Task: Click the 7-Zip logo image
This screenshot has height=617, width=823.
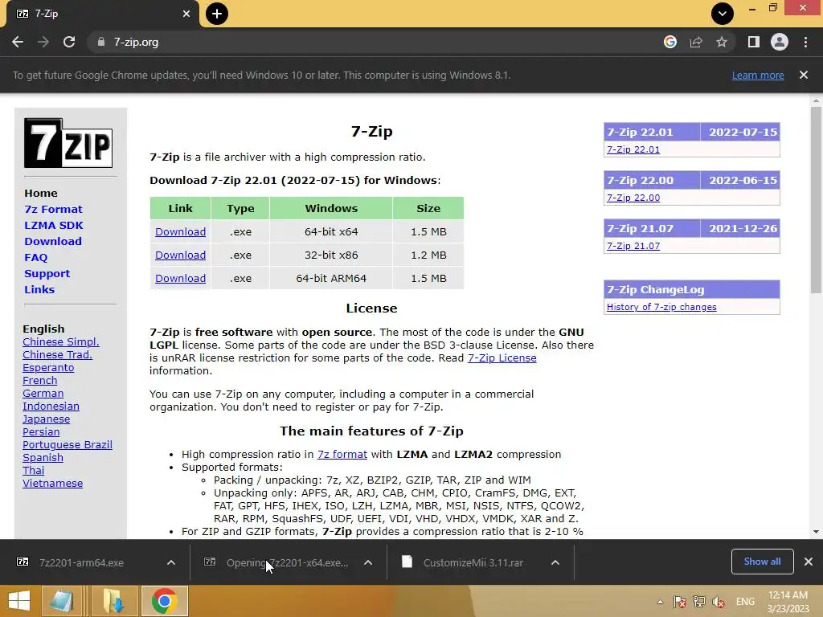Action: pyautogui.click(x=68, y=143)
